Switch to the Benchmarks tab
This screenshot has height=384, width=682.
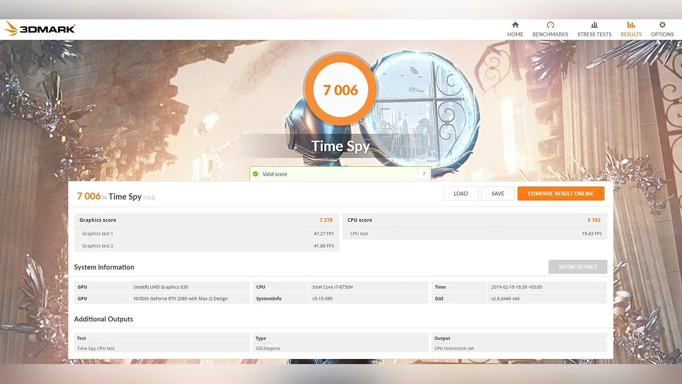550,30
